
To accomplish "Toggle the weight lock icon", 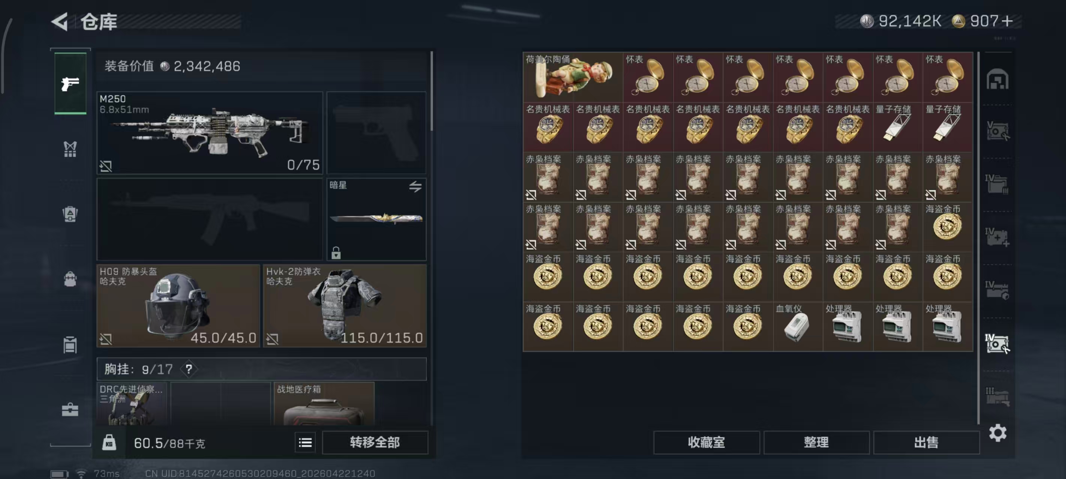I will pos(109,443).
